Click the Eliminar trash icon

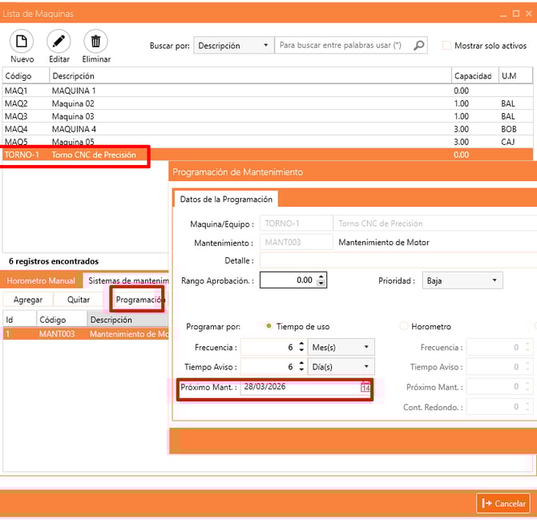pyautogui.click(x=96, y=42)
